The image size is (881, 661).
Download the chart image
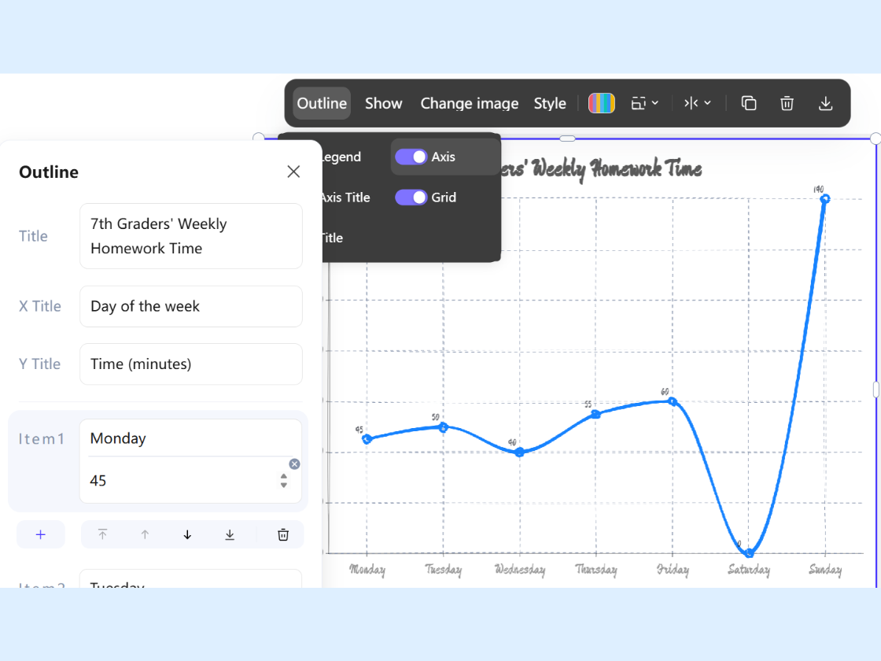(x=825, y=103)
